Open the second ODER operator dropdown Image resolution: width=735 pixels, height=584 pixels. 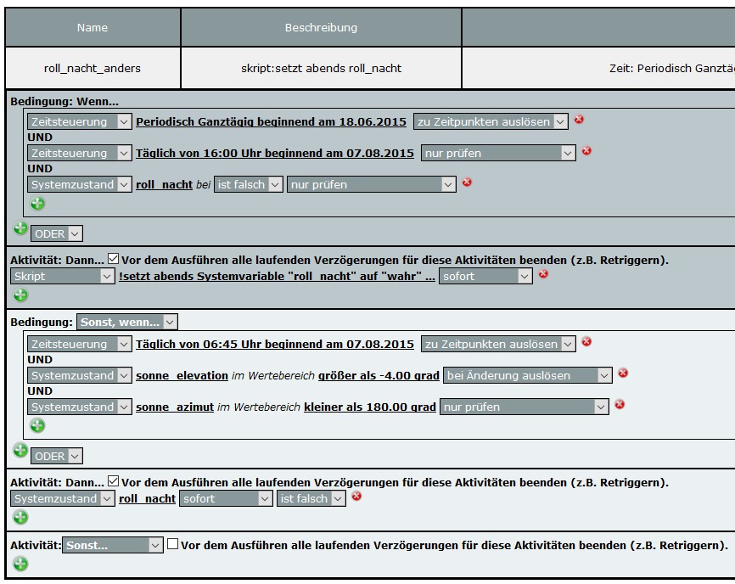[57, 456]
